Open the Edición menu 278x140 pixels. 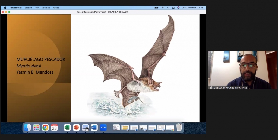[x=28, y=8]
